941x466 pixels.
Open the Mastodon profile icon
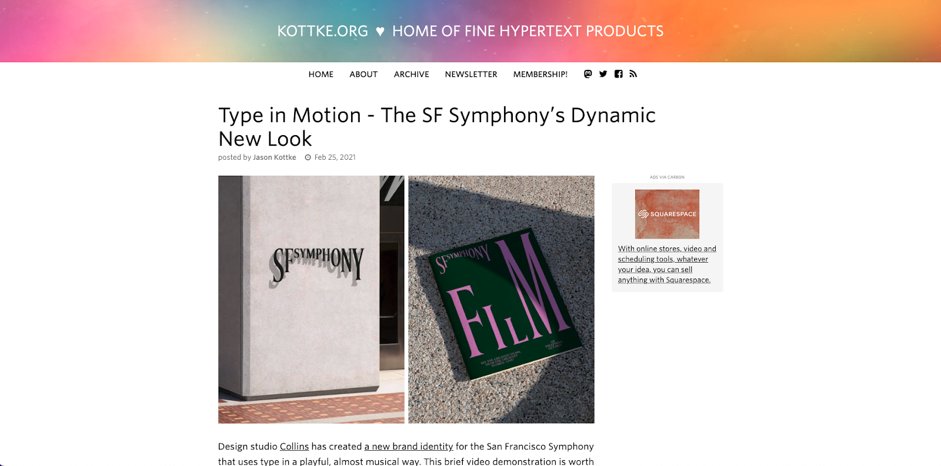click(x=588, y=74)
